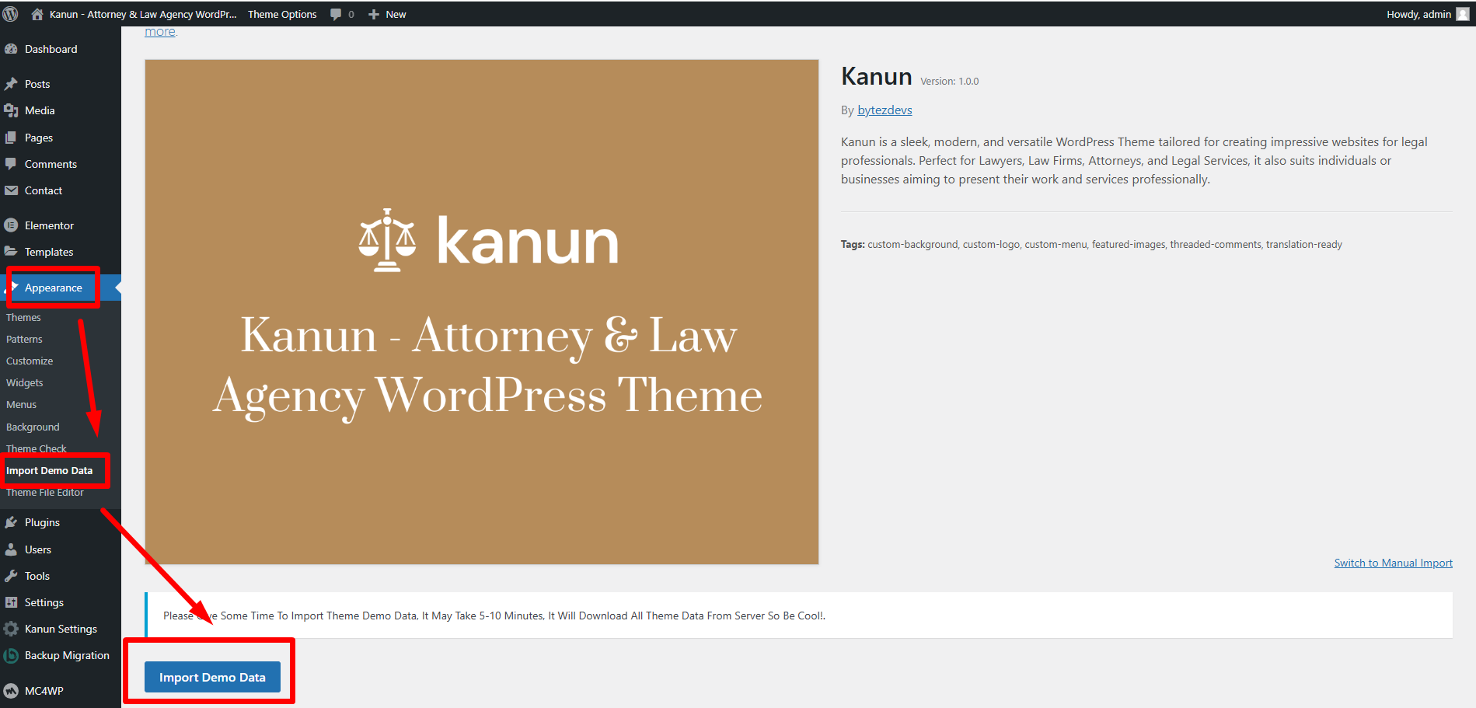Image resolution: width=1476 pixels, height=708 pixels.
Task: Click the Dashboard gauge icon
Action: [11, 49]
